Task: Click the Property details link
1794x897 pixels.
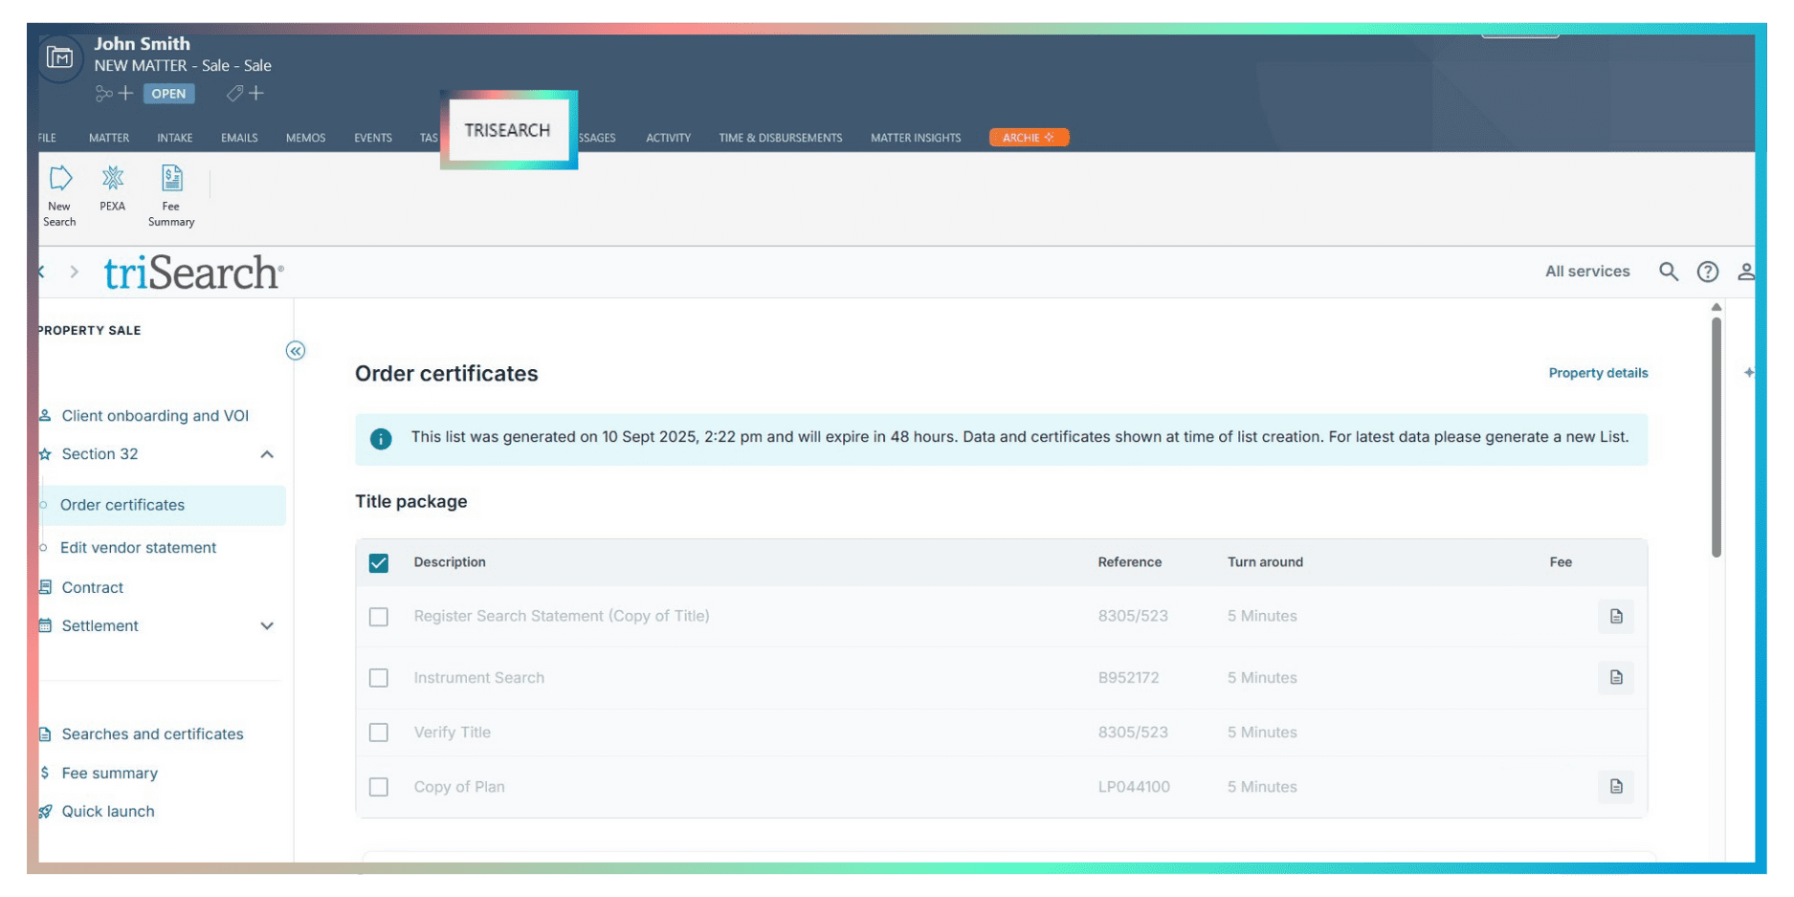Action: [x=1597, y=373]
